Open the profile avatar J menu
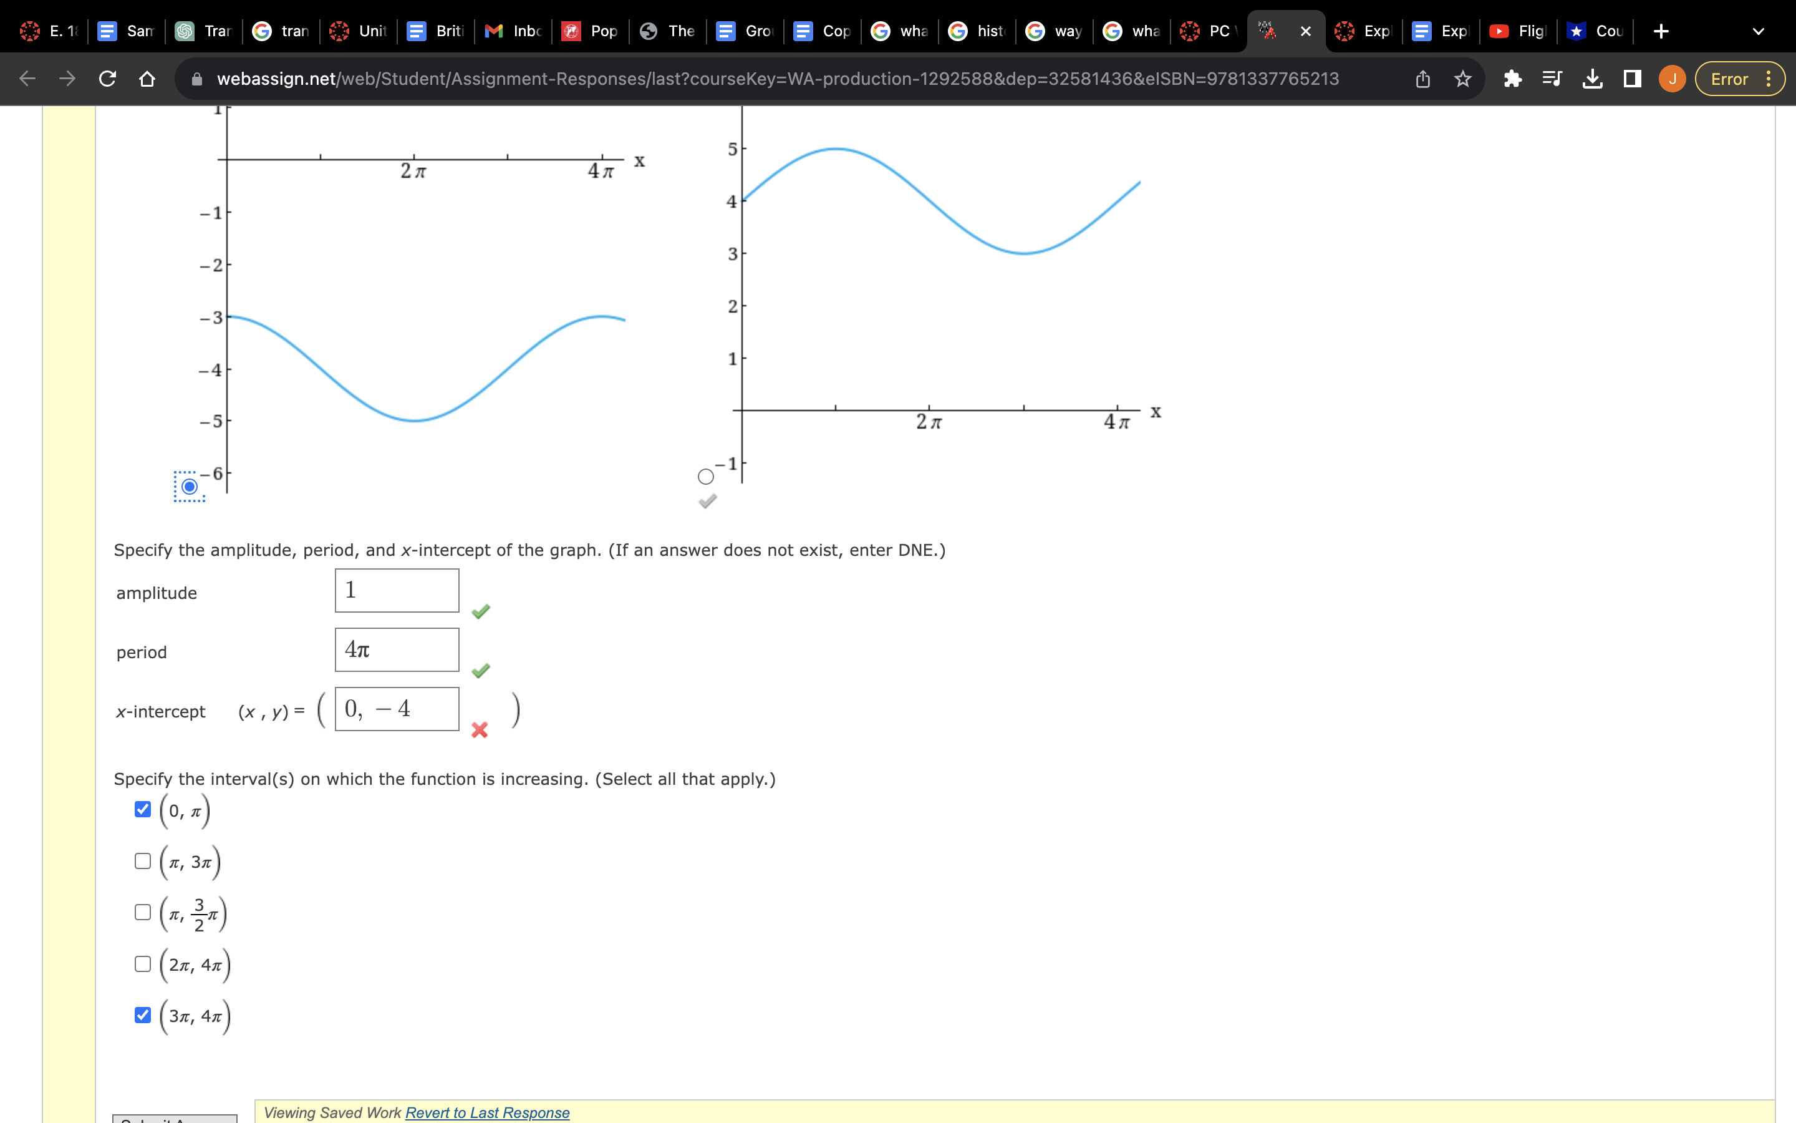1796x1123 pixels. click(1672, 79)
